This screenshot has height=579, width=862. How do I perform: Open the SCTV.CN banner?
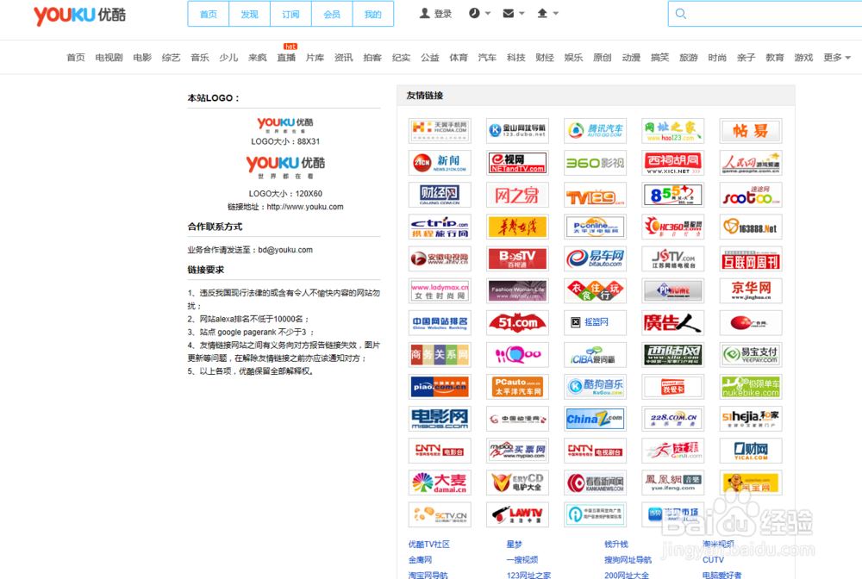click(x=440, y=514)
